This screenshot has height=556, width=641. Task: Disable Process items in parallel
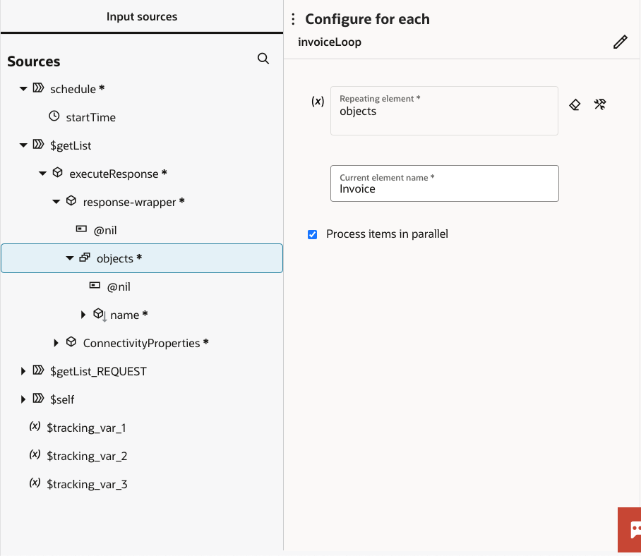point(312,234)
